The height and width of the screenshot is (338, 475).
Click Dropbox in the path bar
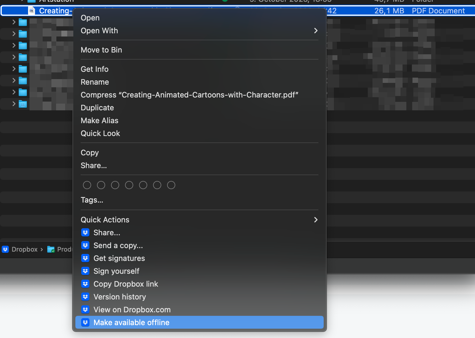point(25,249)
